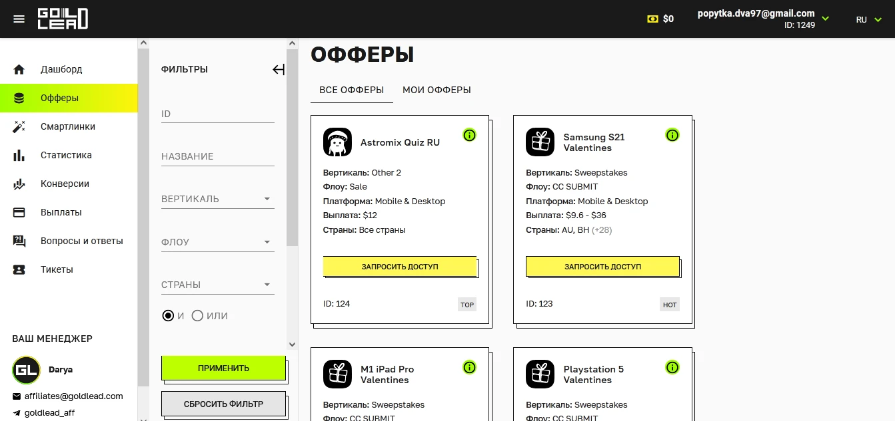895x421 pixels.
Task: Click the ПРИМЕНИТЬ filter button
Action: (223, 368)
